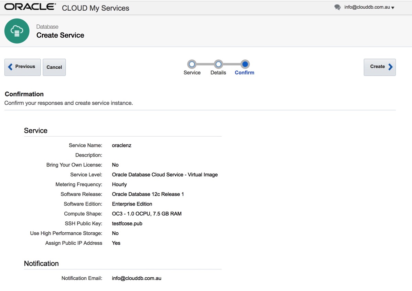This screenshot has width=412, height=291.
Task: Select the Details step circle
Action: 218,64
